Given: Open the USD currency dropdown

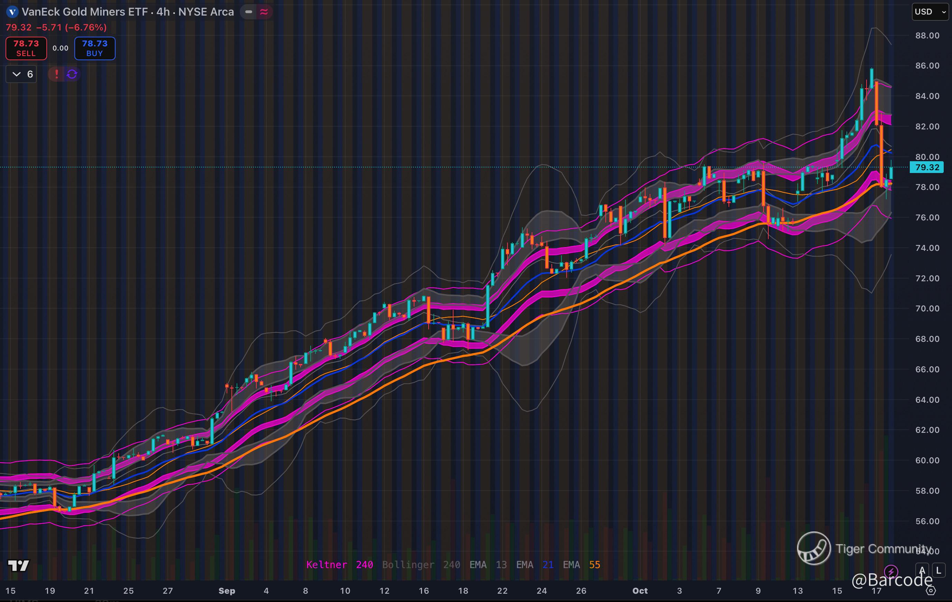Looking at the screenshot, I should 930,12.
